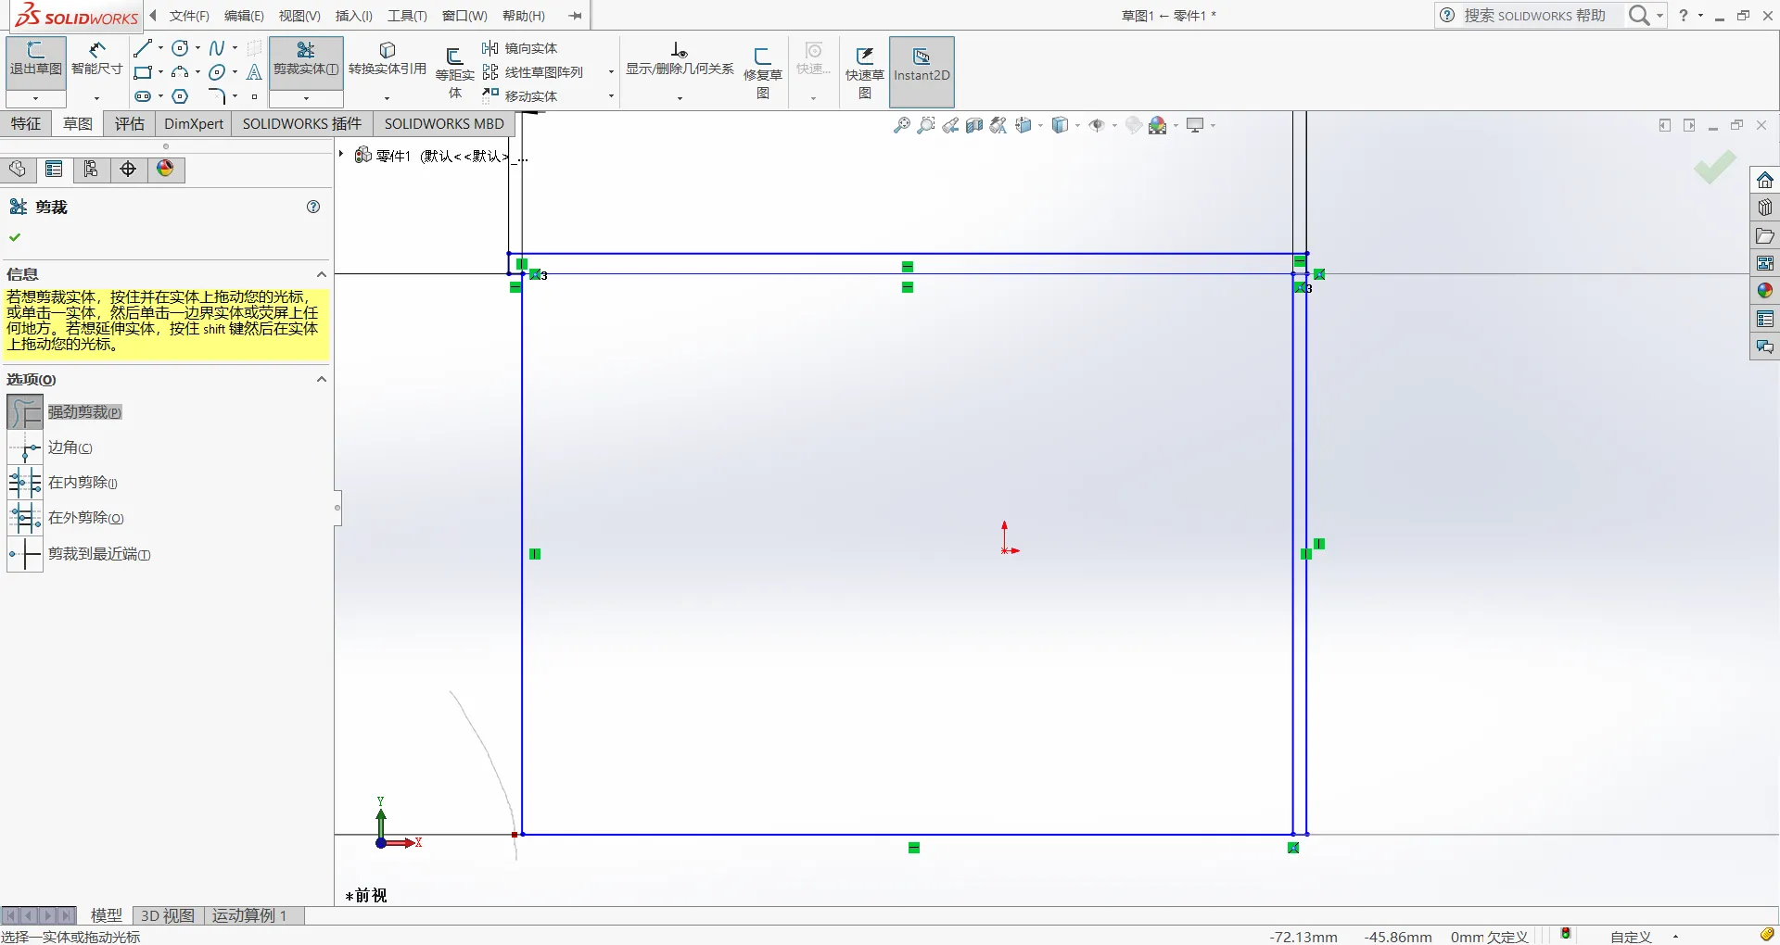Open the Insert (插入) menu
Screen dimensions: 1780x945
pyautogui.click(x=353, y=16)
